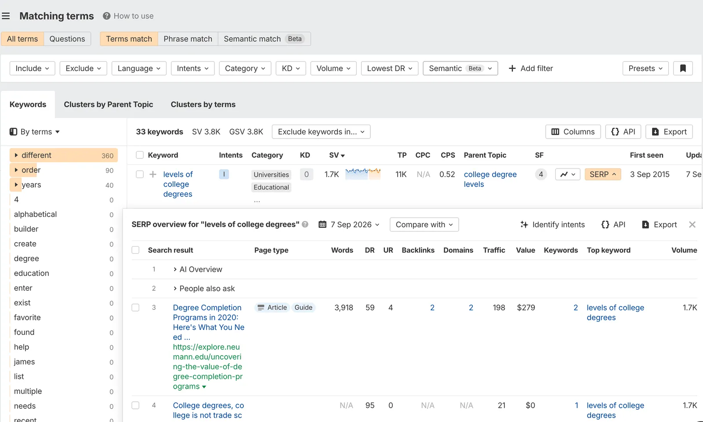This screenshot has height=422, width=703.
Task: Toggle select-all Search result checkbox
Action: 135,250
